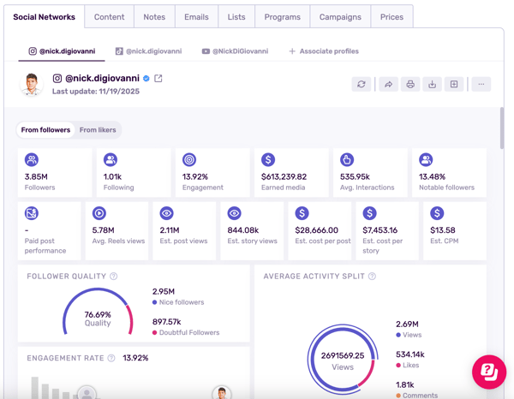Open the Prices tab
The image size is (514, 399).
tap(391, 17)
